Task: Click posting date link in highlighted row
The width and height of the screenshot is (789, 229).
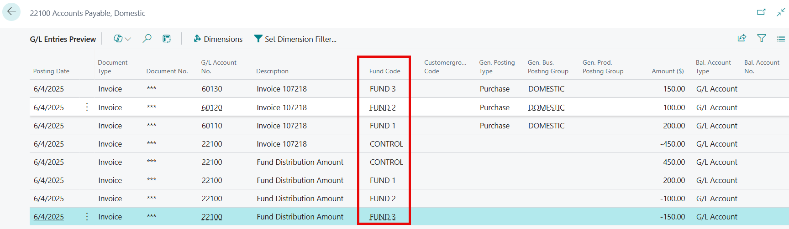Action: 49,217
